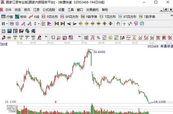Click the yellow diamond asterisk icon
Screen dimensions: 173x114
click(x=104, y=24)
